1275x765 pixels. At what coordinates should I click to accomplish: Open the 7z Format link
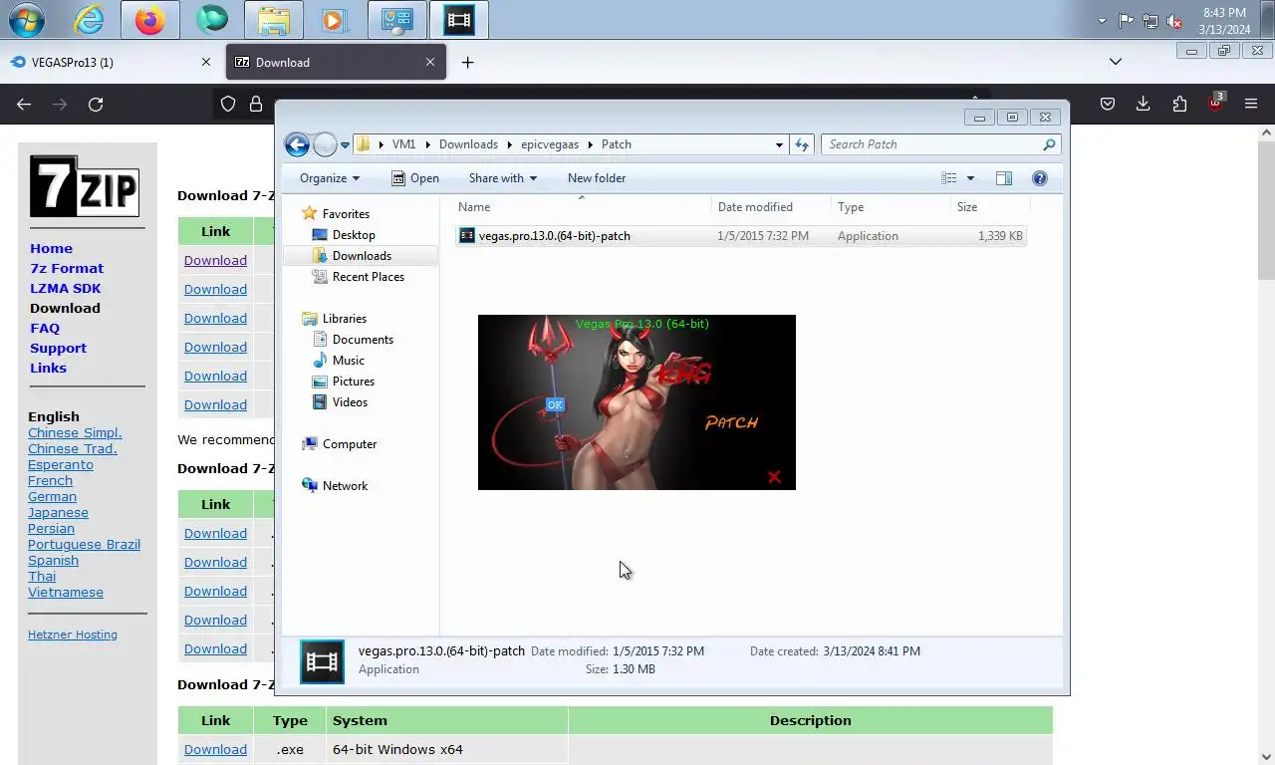(x=67, y=269)
